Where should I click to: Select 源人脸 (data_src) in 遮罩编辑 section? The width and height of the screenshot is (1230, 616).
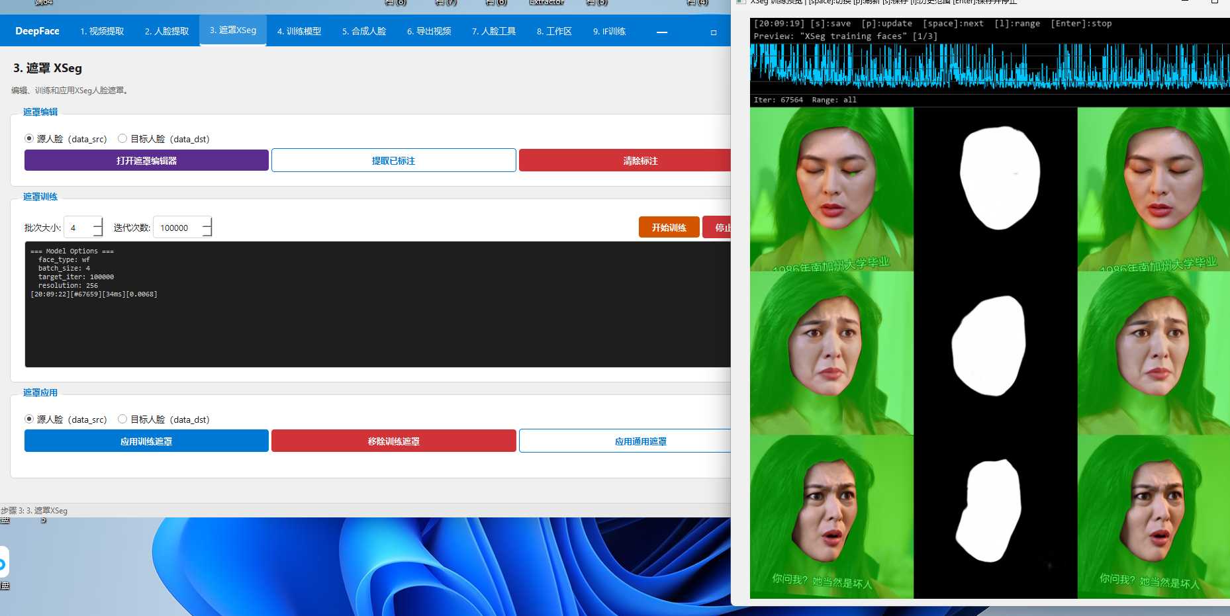pyautogui.click(x=66, y=139)
